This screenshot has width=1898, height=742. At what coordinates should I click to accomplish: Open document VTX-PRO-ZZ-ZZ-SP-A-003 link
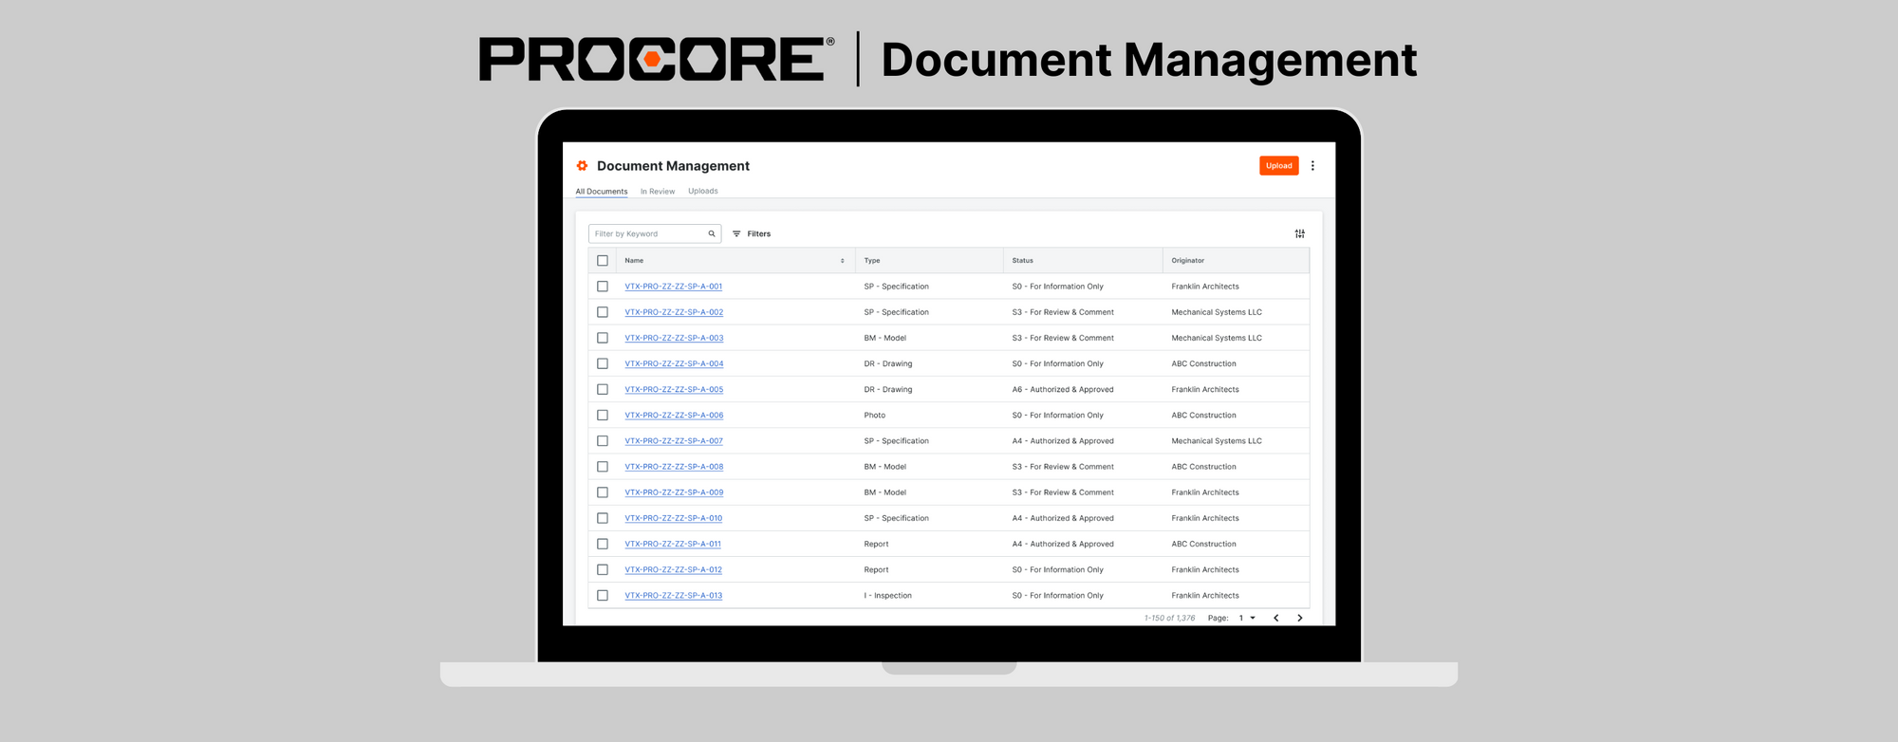click(x=674, y=338)
